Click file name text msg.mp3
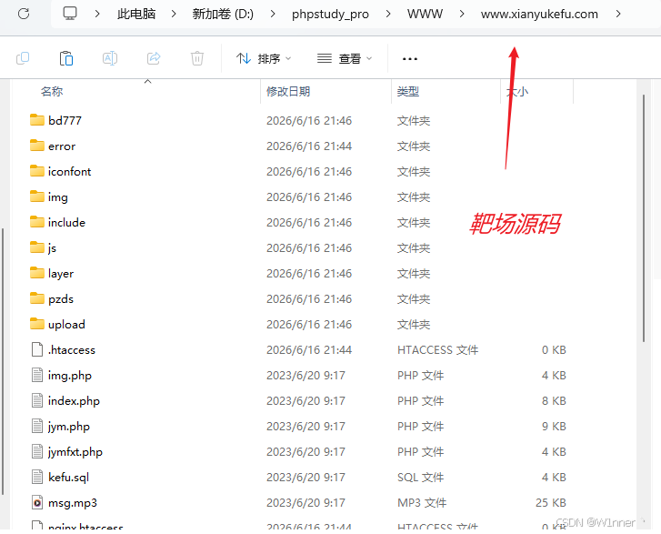 (73, 503)
